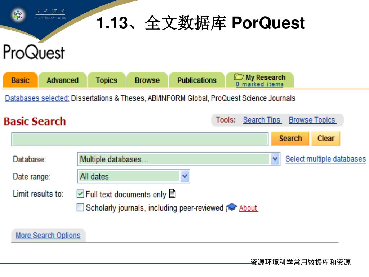Expand More Search Options link
The image size is (369, 277).
(x=48, y=235)
